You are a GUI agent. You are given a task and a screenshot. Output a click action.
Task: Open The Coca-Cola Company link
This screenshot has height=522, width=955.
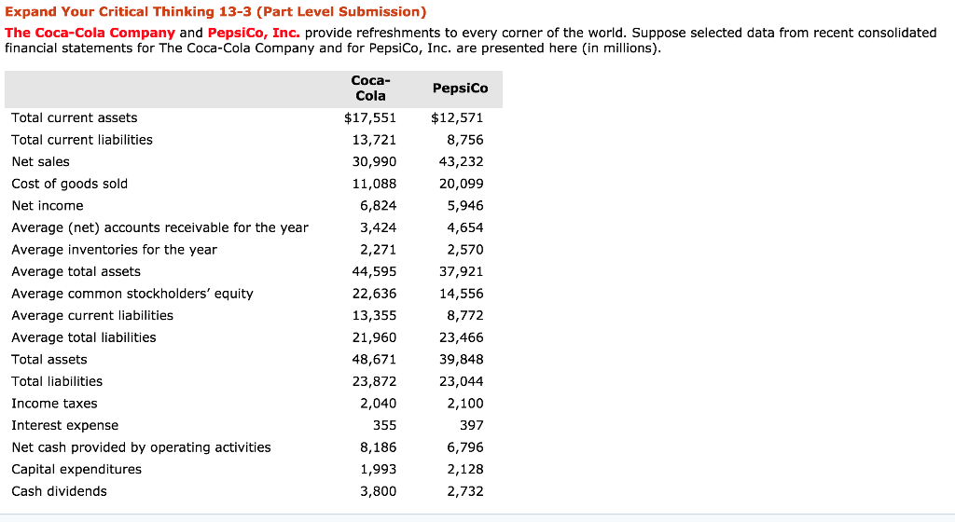tap(90, 33)
